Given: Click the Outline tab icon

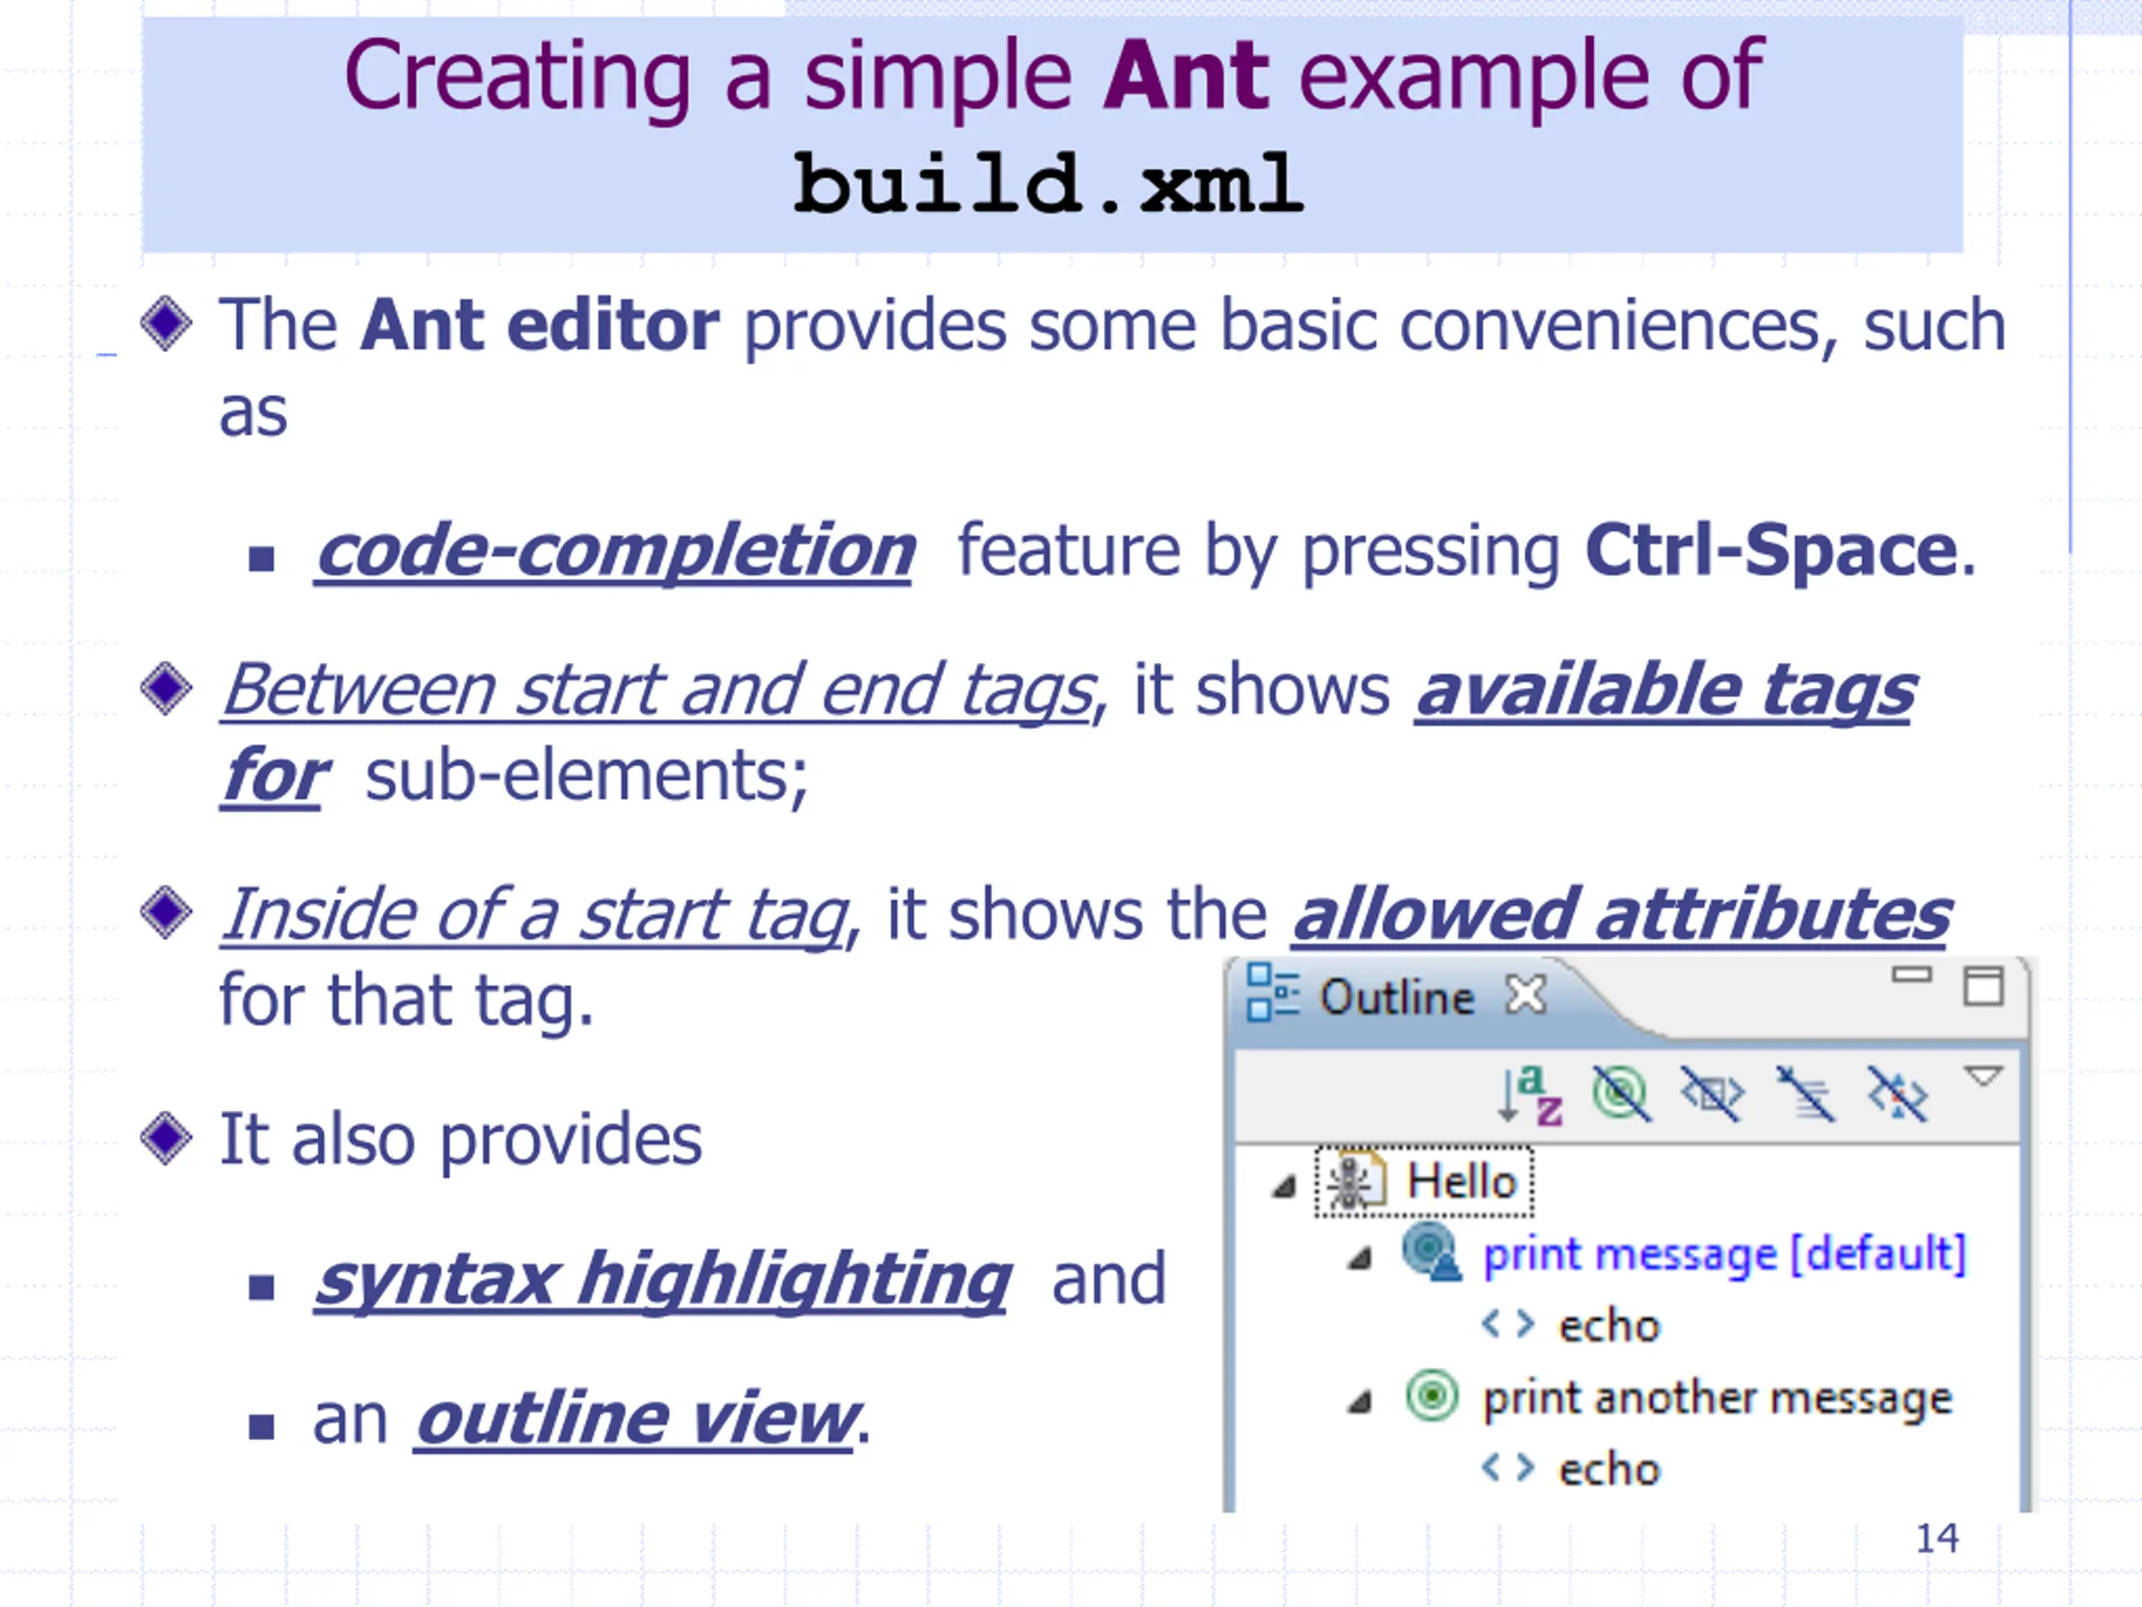Looking at the screenshot, I should [x=1272, y=992].
